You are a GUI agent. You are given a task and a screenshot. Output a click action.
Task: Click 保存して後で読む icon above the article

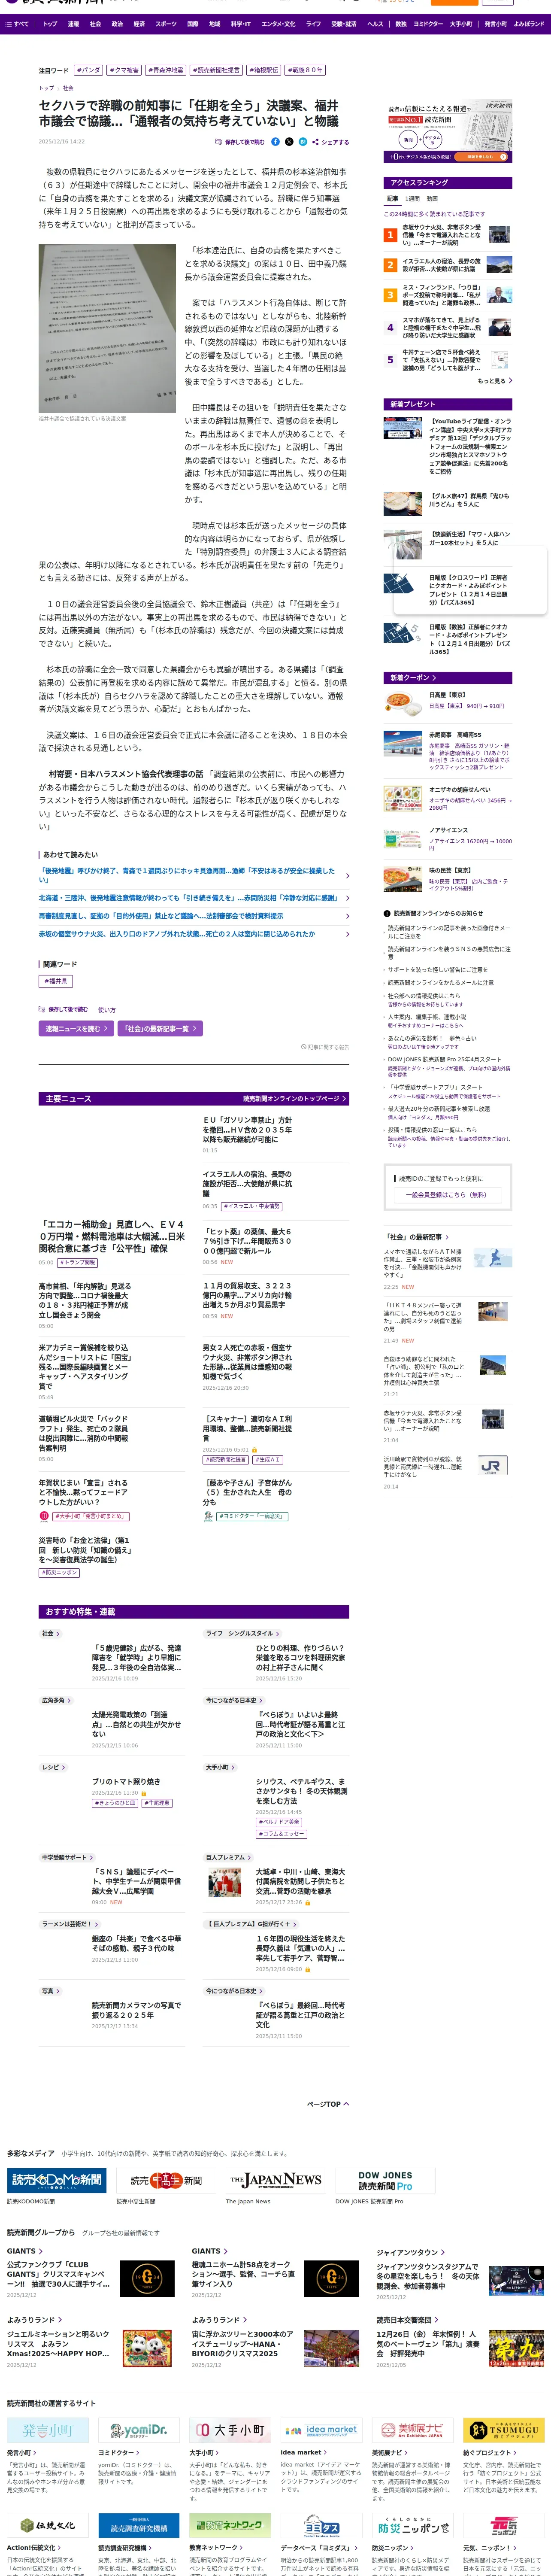(x=240, y=142)
